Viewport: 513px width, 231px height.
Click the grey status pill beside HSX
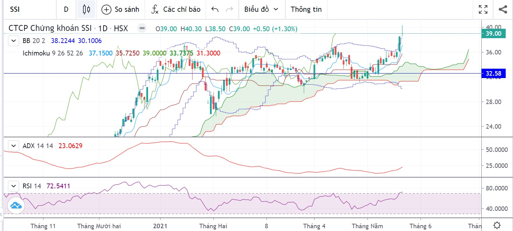coord(142,28)
